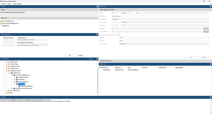212x114 pixels.
Task: Click the WriteMask ellipsis button
Action: 206,29
